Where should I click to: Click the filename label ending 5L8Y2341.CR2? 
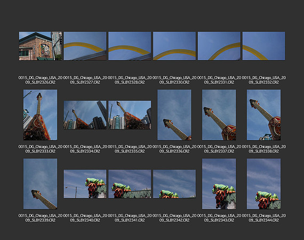[130, 218]
